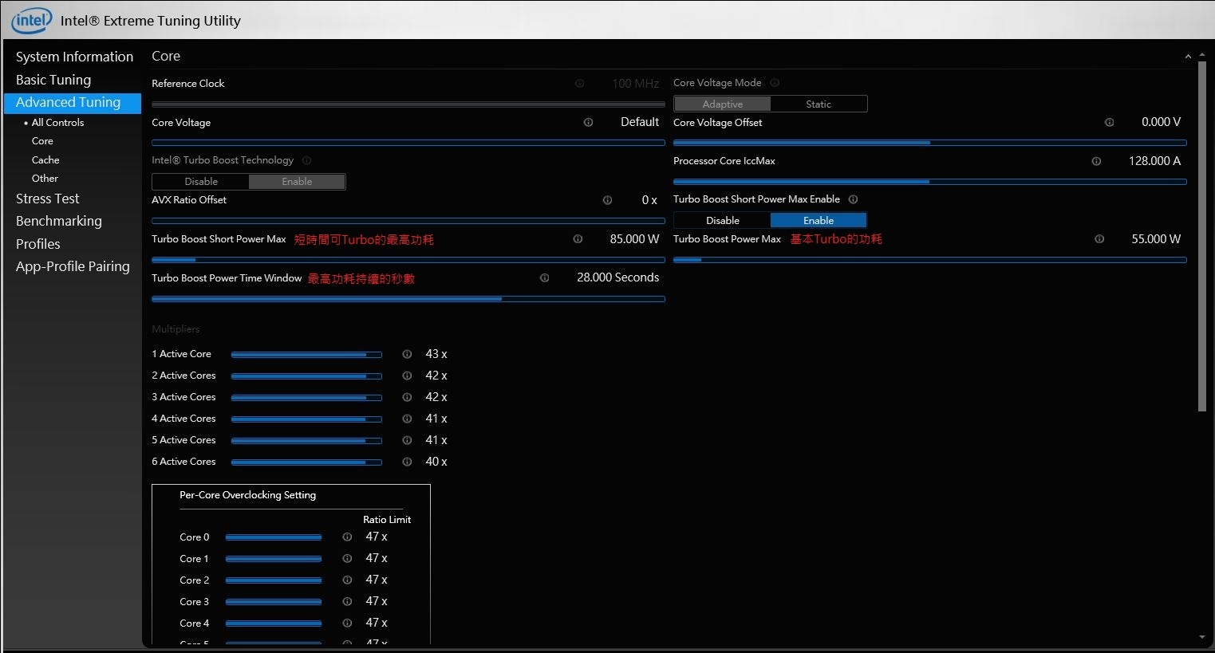Click the Core Voltage value 'Default'

(640, 122)
